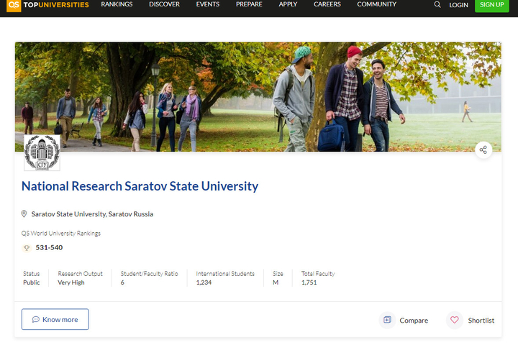
Task: Click the trophy ranking icon
Action: (27, 247)
